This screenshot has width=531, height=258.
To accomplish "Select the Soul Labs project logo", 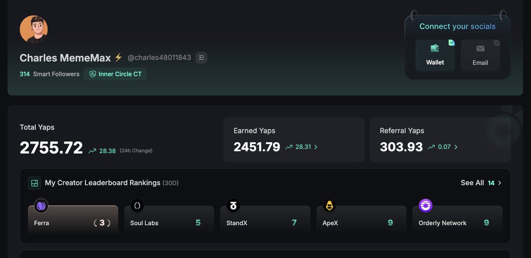I will tap(137, 205).
